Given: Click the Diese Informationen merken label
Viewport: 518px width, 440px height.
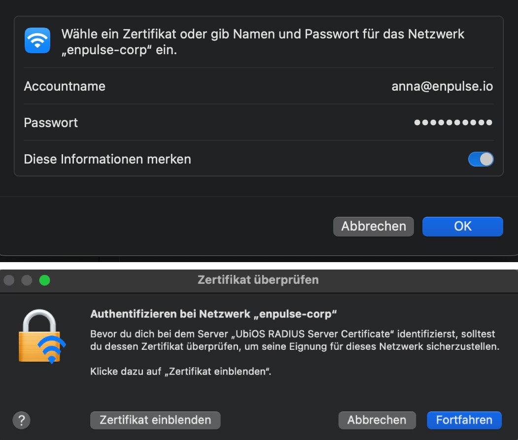Looking at the screenshot, I should (107, 159).
